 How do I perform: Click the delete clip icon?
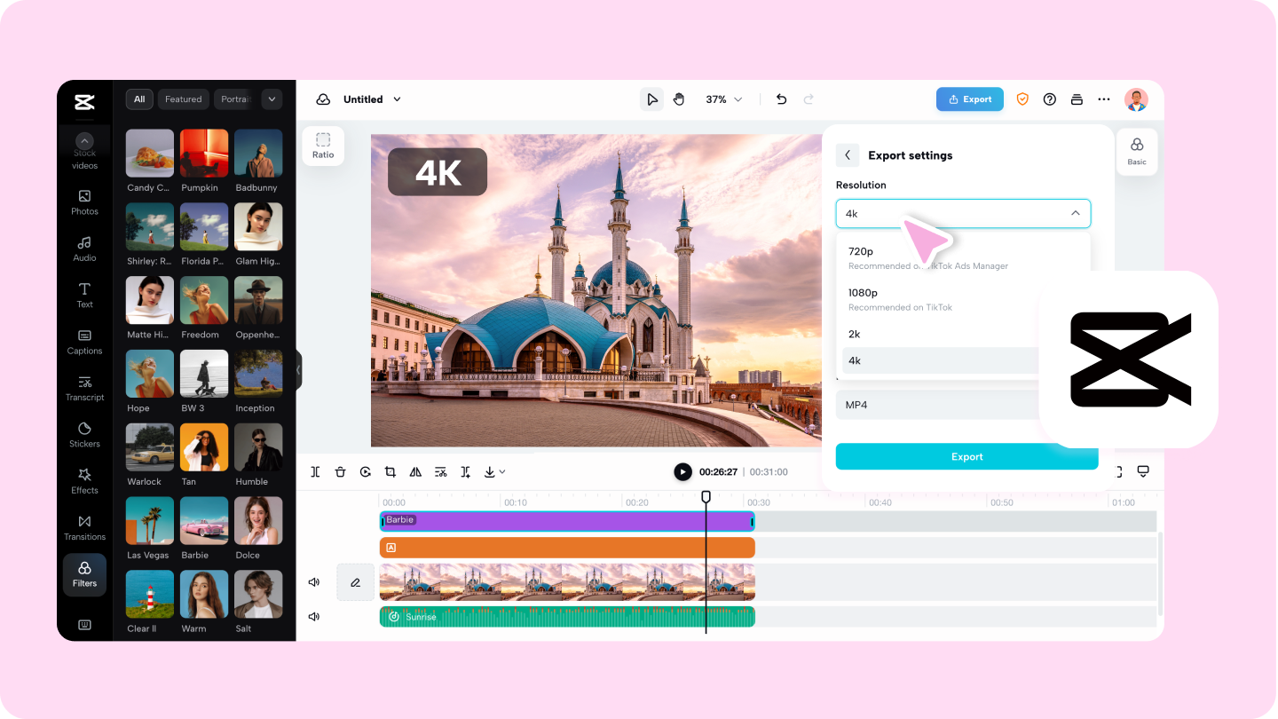click(340, 471)
